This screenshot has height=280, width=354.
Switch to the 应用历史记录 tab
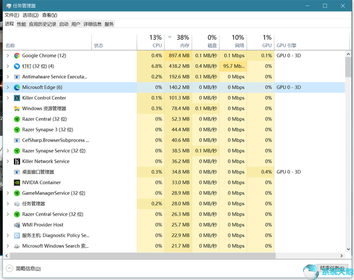(x=43, y=24)
